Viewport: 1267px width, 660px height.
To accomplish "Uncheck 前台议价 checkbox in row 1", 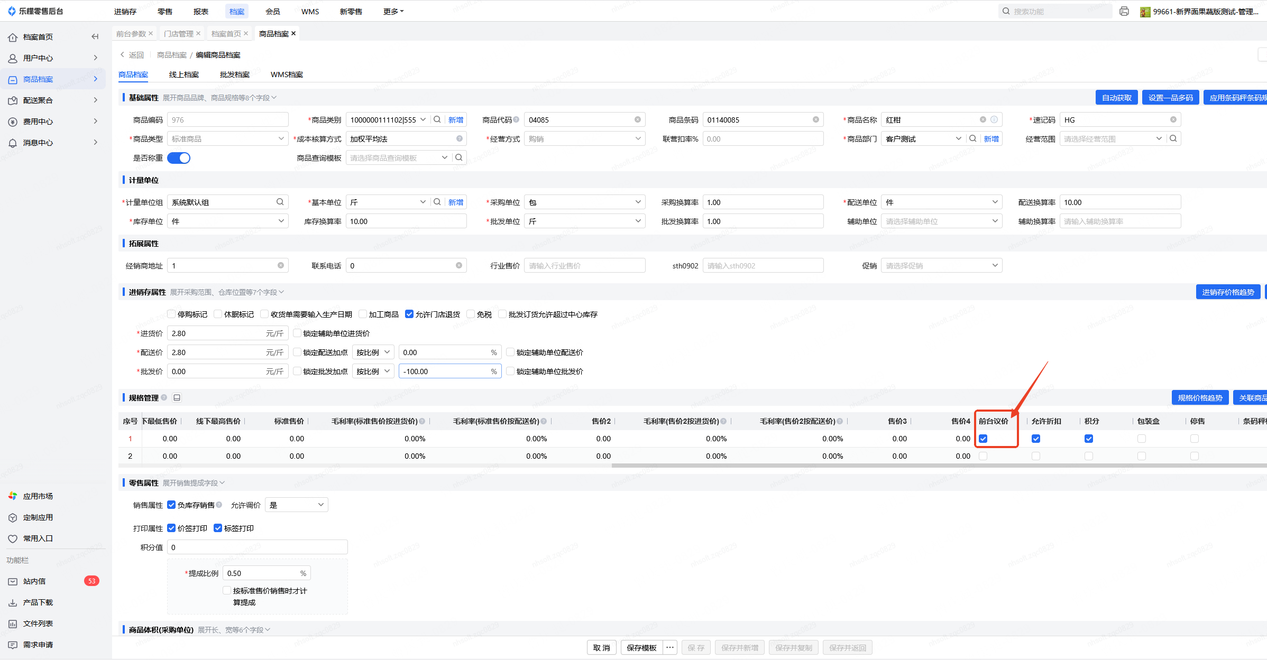I will (x=983, y=438).
